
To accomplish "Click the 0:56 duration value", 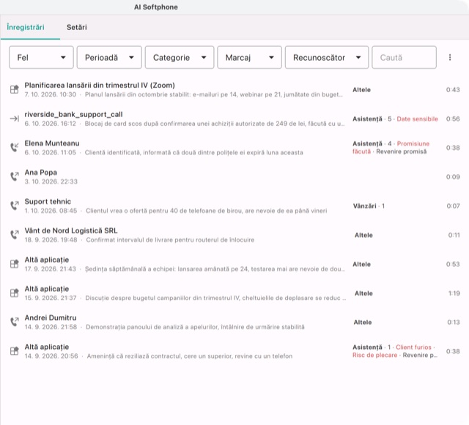I will click(x=453, y=119).
